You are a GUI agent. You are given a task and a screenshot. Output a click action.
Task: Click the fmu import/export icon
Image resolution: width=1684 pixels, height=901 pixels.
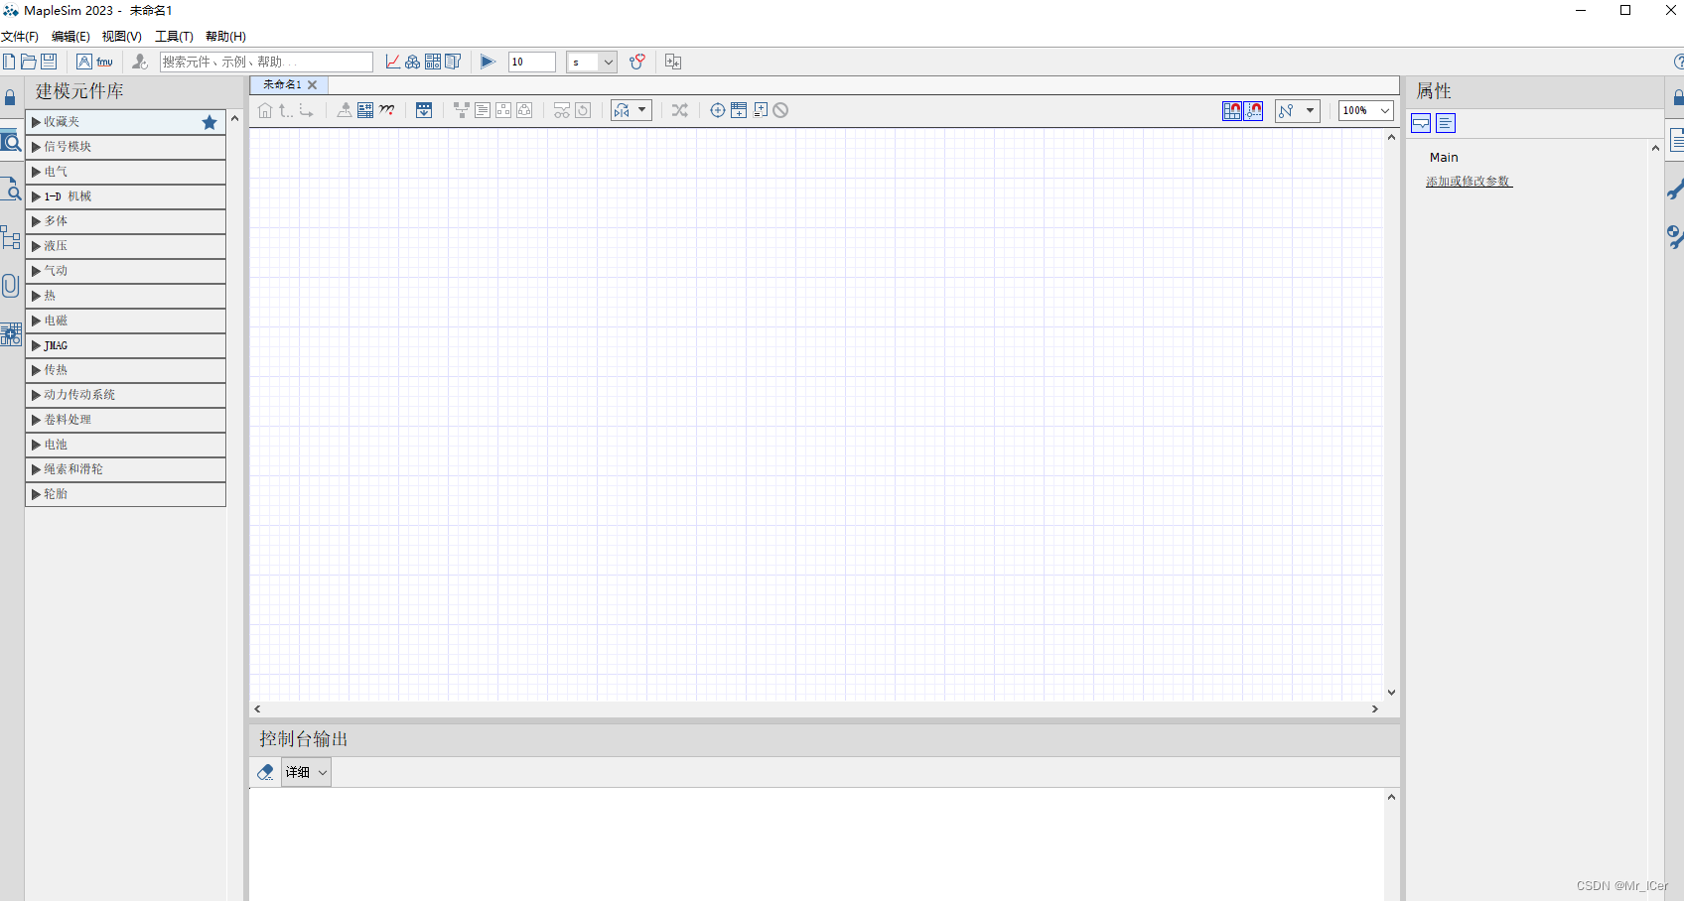pos(104,62)
